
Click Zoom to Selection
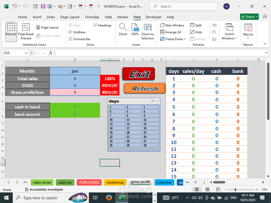pos(148,32)
